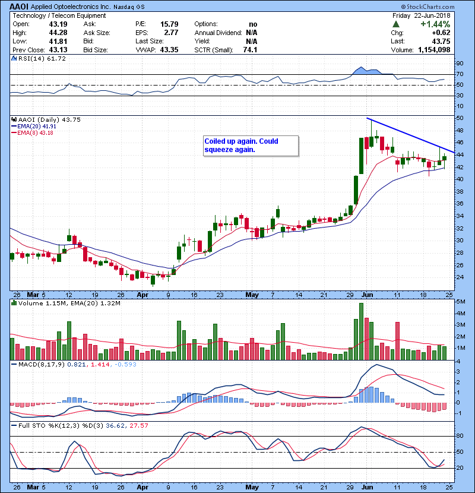The image size is (475, 493).
Task: Click the 'Apr' label on price chart axis
Action: pos(142,295)
